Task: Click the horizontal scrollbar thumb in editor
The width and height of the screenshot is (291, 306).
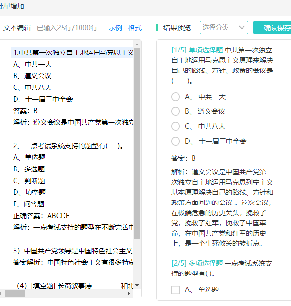Action: tap(15, 293)
